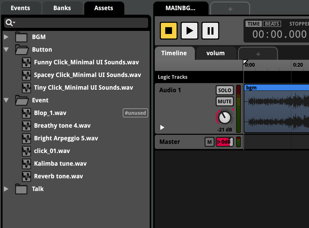Expand the Talk folder
The width and height of the screenshot is (309, 228).
click(x=6, y=189)
